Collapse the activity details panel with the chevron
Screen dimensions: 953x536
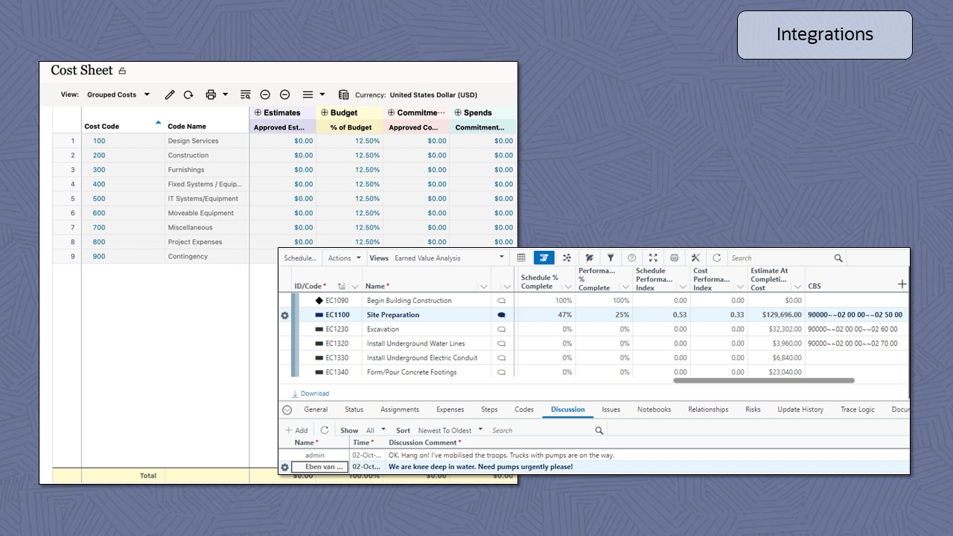click(287, 409)
